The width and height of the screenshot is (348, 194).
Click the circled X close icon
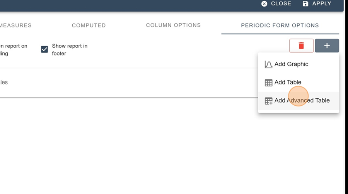pos(264,4)
